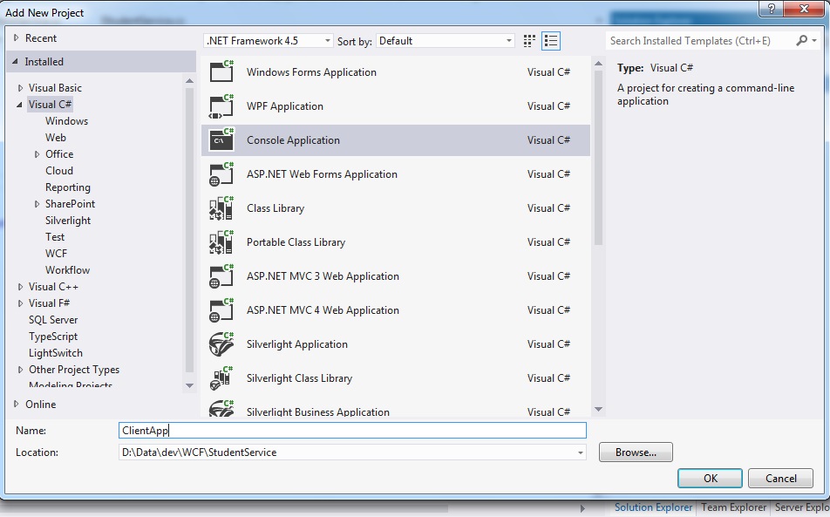830x517 pixels.
Task: Click the Search Installed Templates field
Action: (700, 41)
